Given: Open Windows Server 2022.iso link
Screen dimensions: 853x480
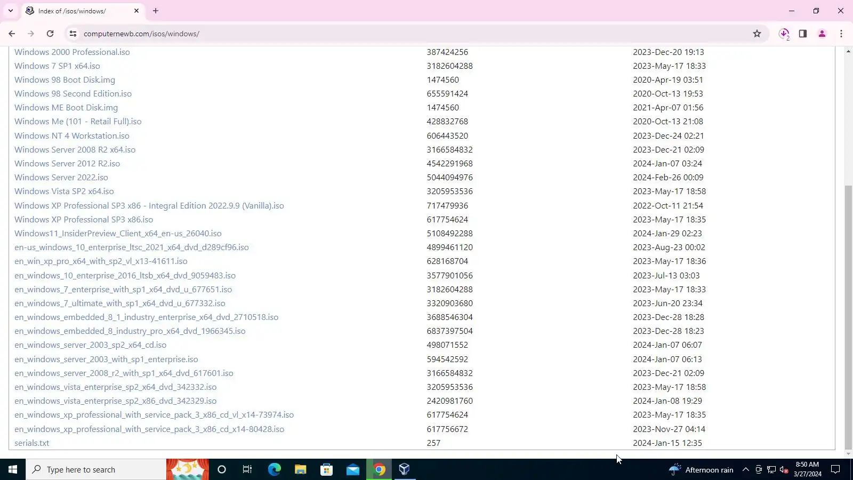Looking at the screenshot, I should coord(61,178).
